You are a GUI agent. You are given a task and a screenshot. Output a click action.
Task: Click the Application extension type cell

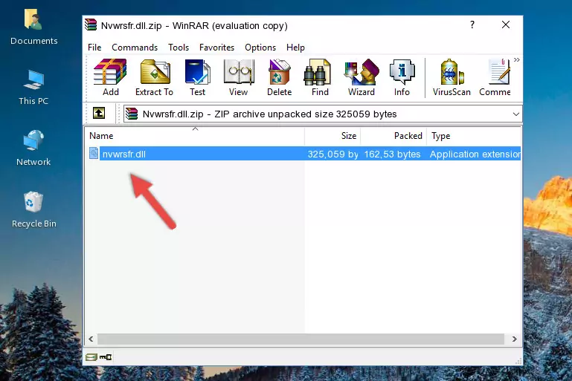(475, 154)
